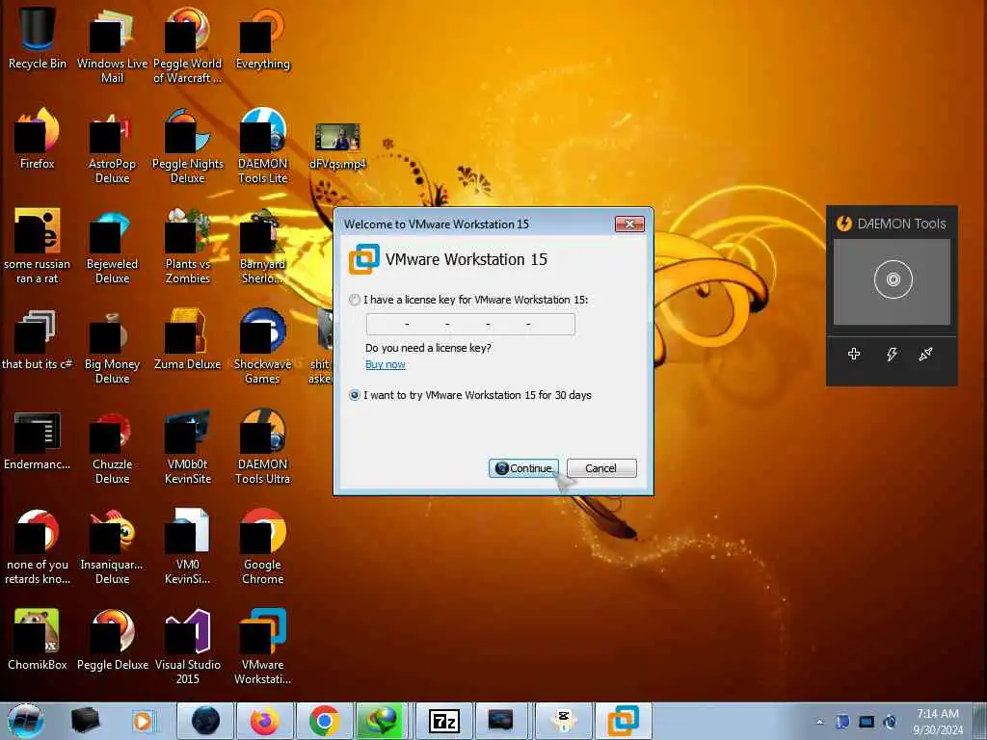Click lightning bolt icon in DAEMON gadget

[892, 354]
